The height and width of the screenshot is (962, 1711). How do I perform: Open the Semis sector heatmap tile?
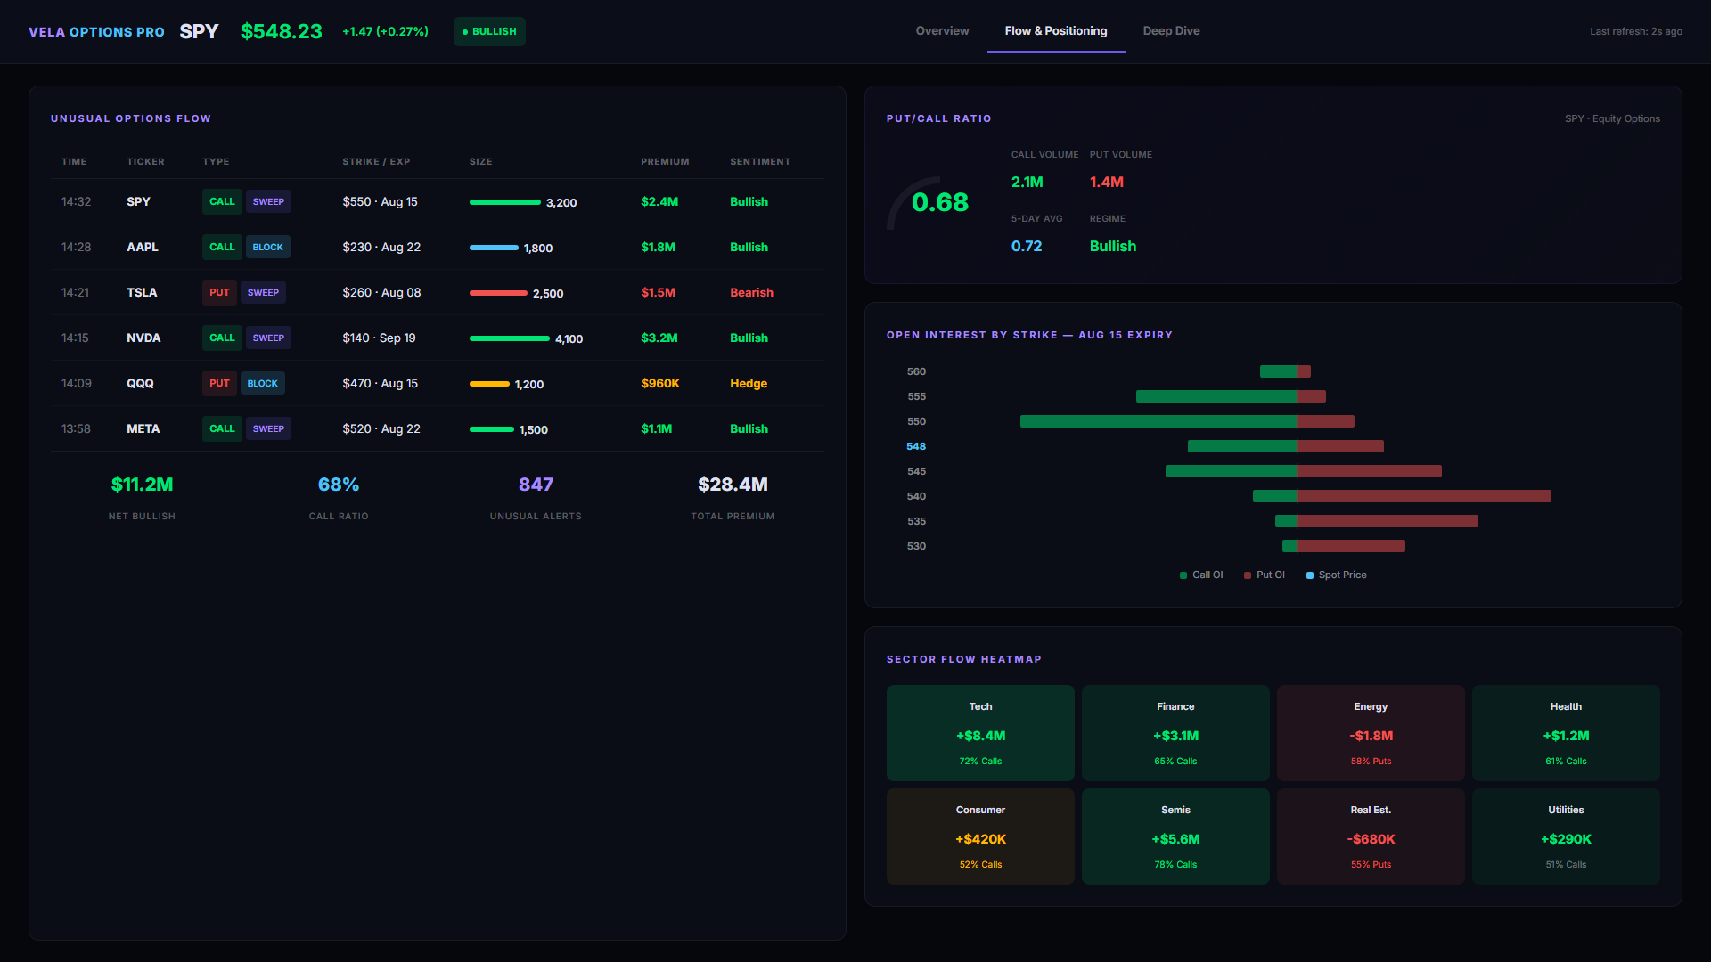(x=1175, y=836)
